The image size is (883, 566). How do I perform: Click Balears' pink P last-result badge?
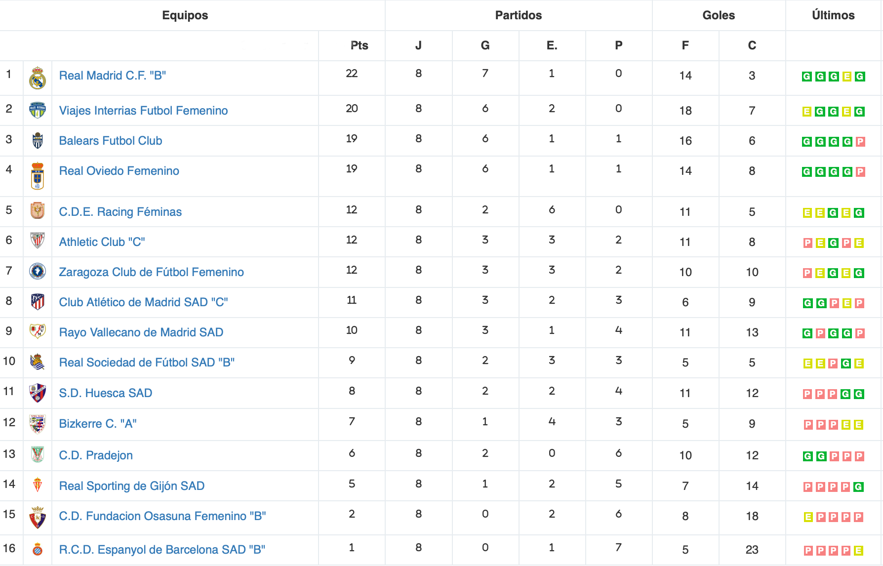[860, 142]
